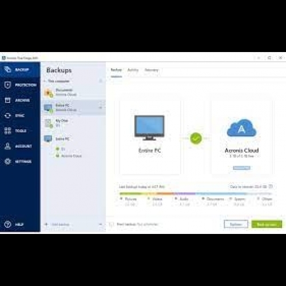Click the Entire PC label under monitor
The height and width of the screenshot is (286, 286).
point(150,150)
